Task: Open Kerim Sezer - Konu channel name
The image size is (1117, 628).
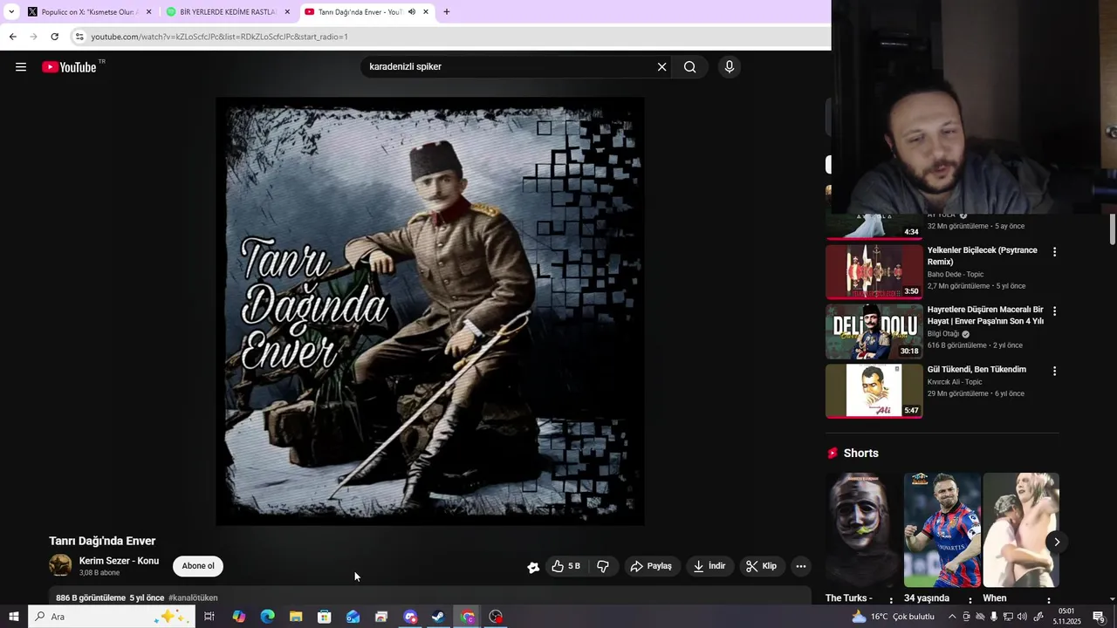Action: [119, 561]
